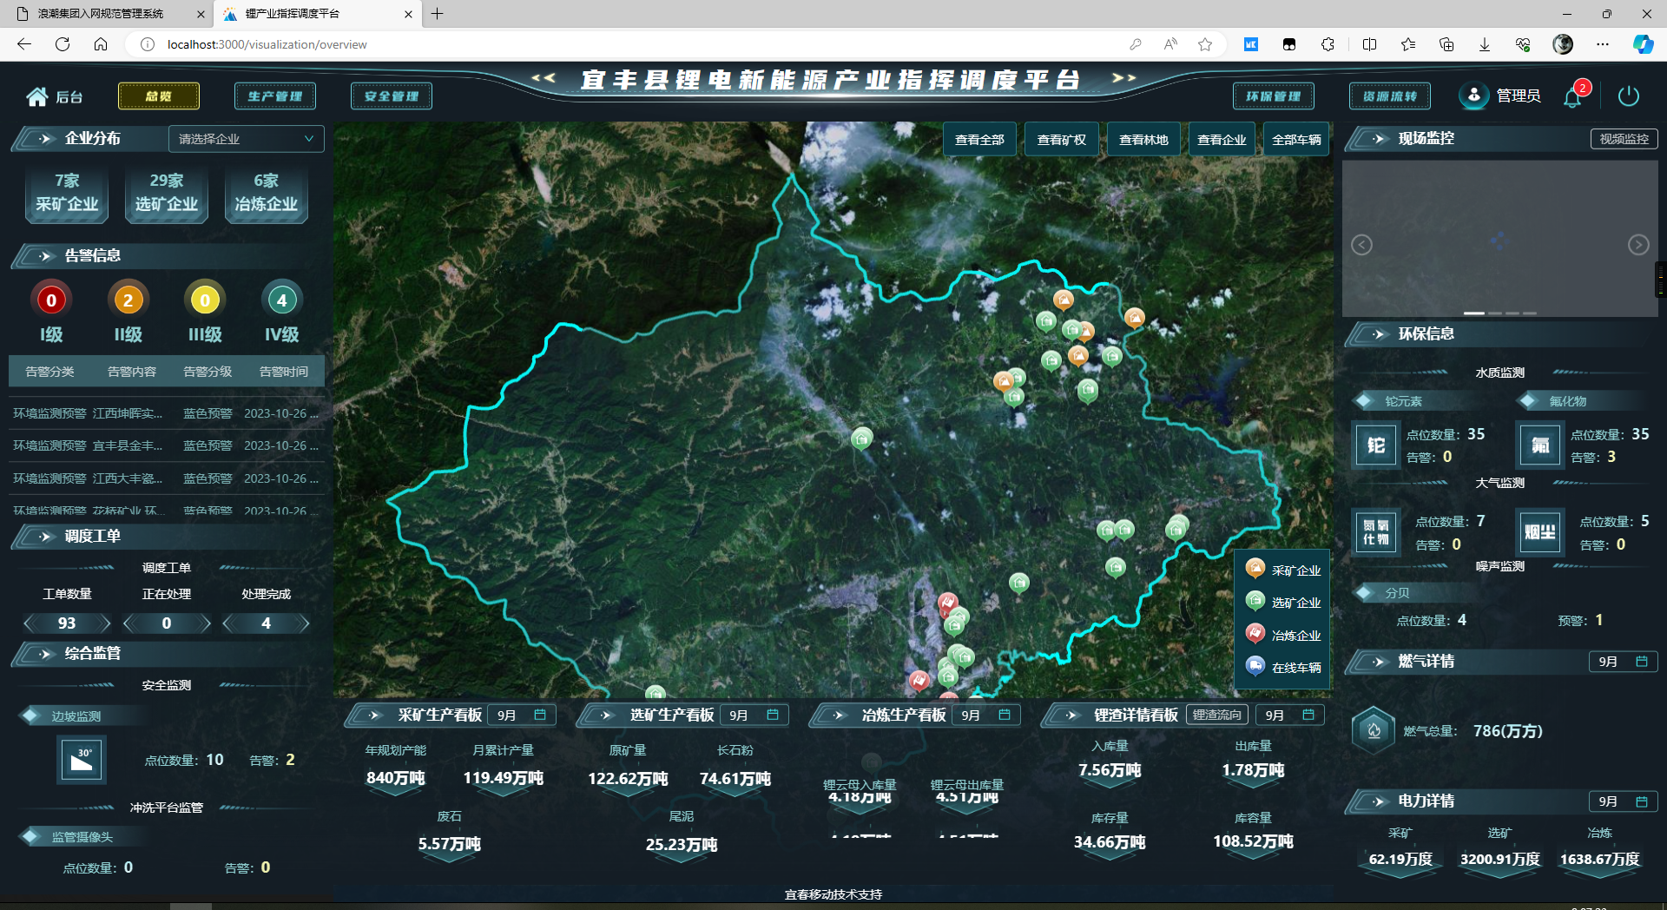This screenshot has width=1667, height=910.
Task: Click the 采矿企业 legend icon
Action: [1255, 569]
